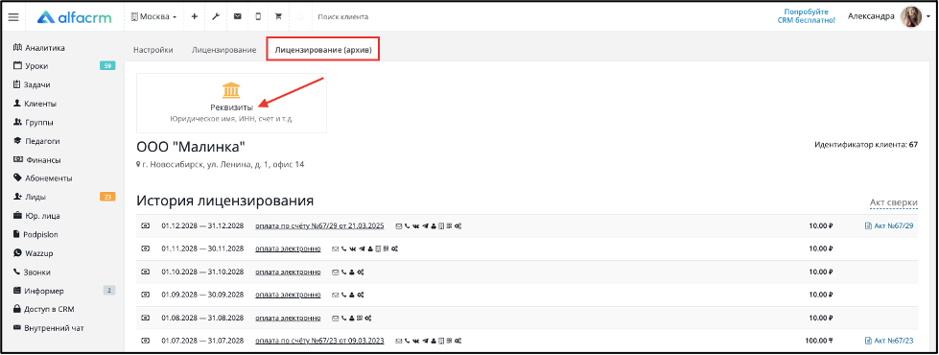Expand the Москва branch dropdown
939x355 pixels.
point(153,16)
